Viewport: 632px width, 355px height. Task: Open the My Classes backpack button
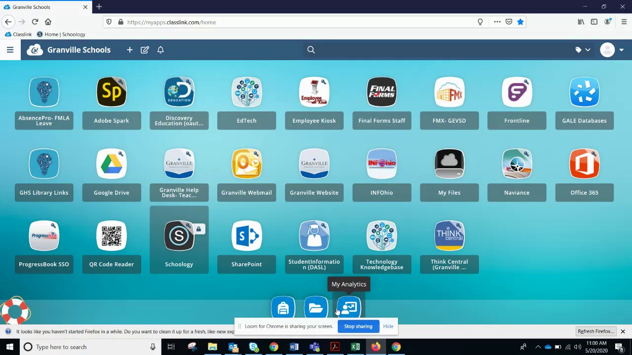tap(283, 309)
